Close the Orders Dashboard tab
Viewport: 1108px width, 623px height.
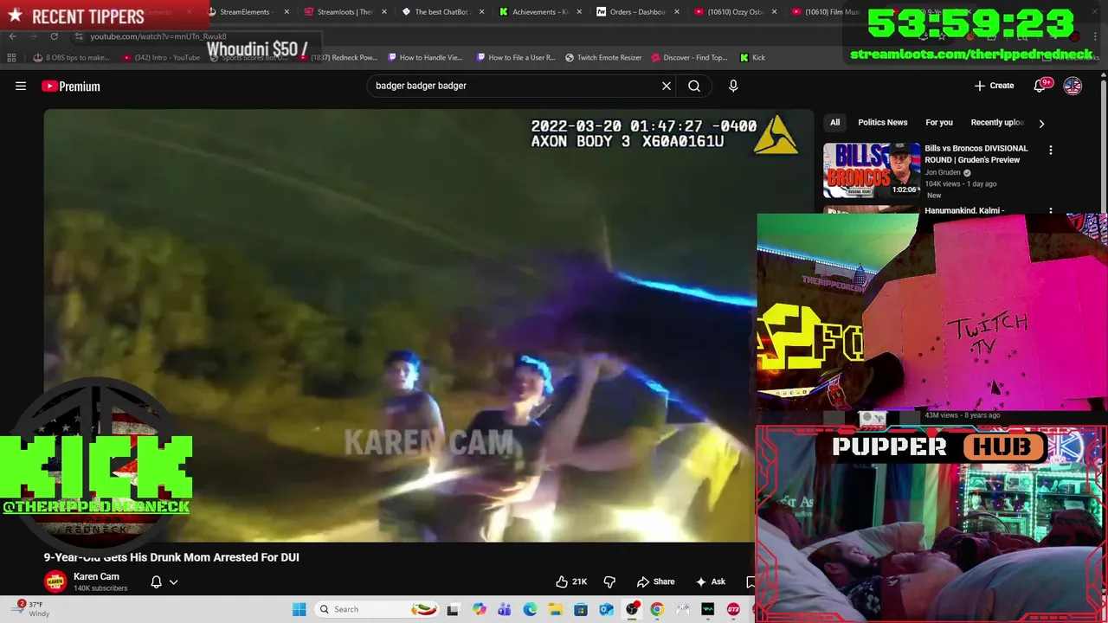pos(677,12)
